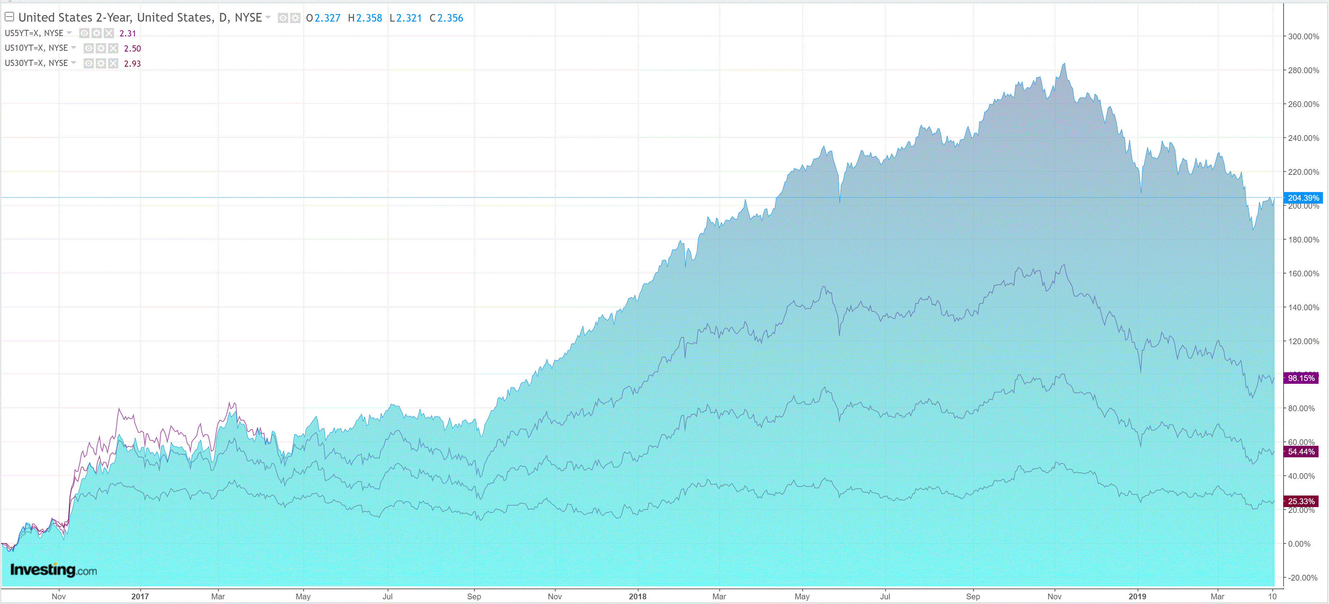Viewport: 1329px width, 604px height.
Task: Open settings gear for US30YT=X series
Action: [x=101, y=63]
